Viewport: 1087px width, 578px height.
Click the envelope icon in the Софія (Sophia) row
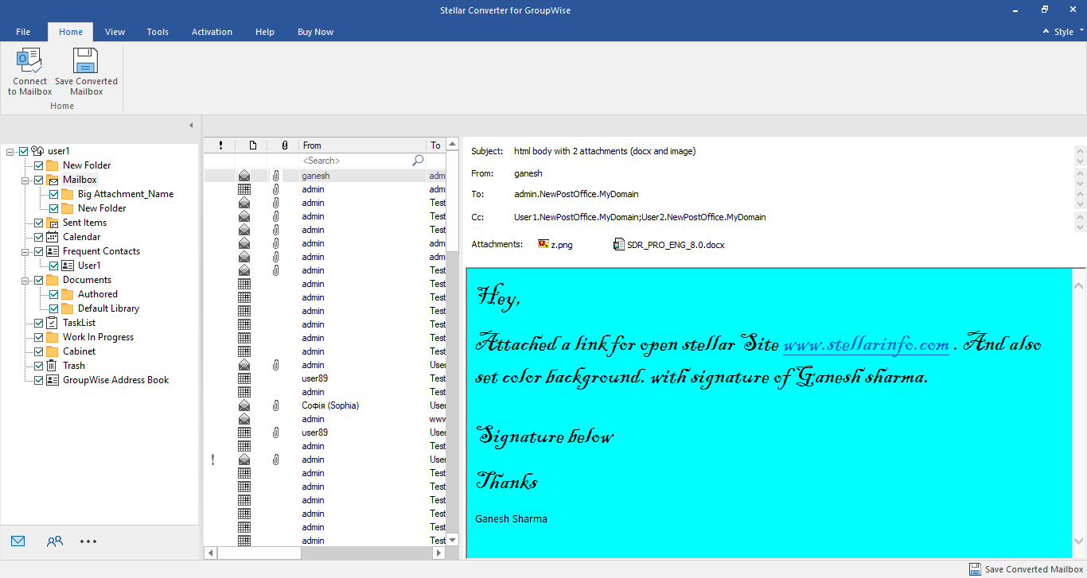click(x=244, y=405)
